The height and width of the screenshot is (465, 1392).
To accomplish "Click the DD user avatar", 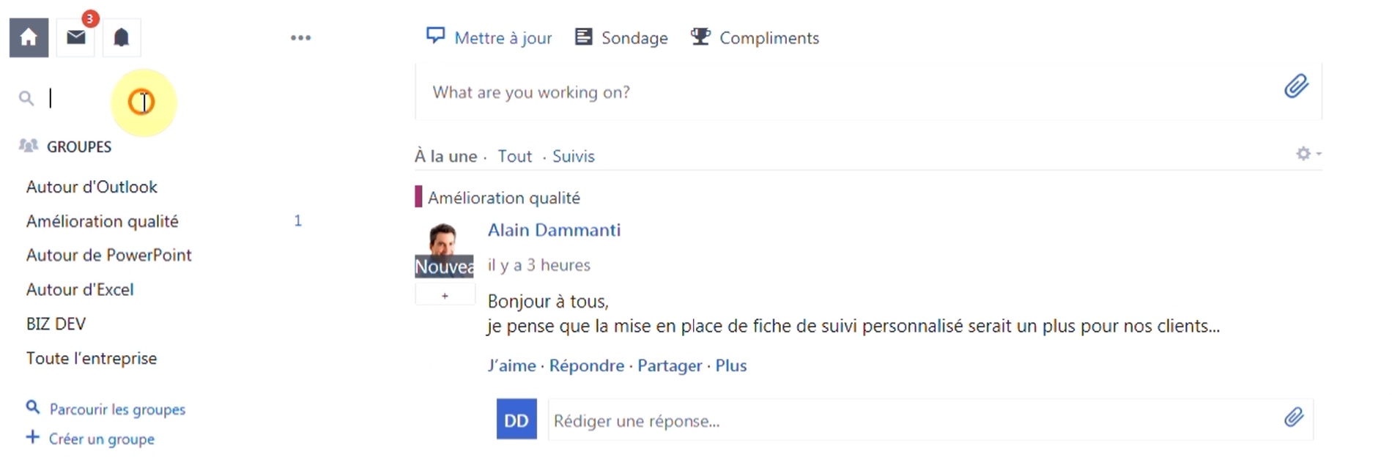I will [517, 419].
